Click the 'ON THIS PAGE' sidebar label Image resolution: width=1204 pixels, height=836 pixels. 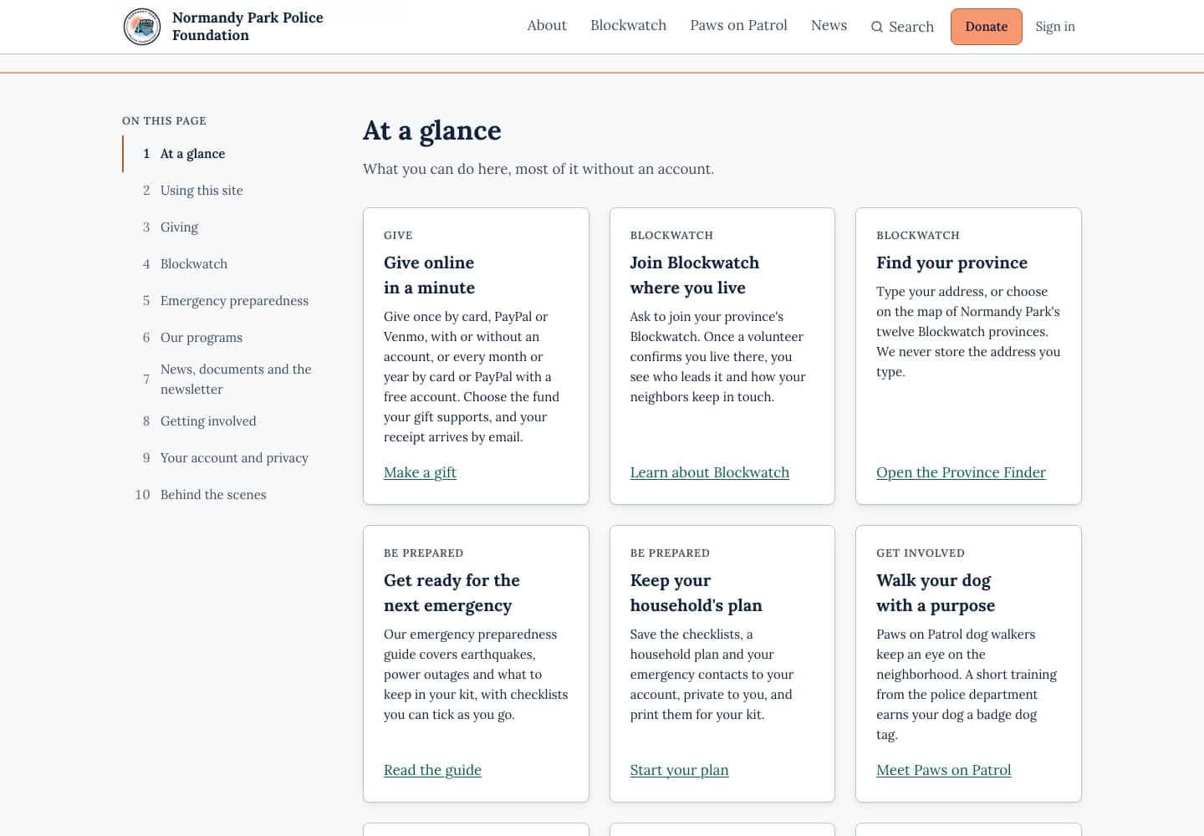point(164,121)
